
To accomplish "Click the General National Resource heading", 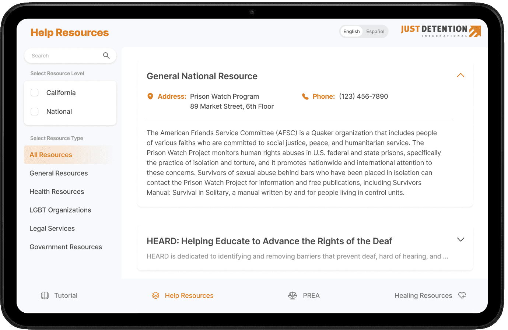I will point(202,76).
